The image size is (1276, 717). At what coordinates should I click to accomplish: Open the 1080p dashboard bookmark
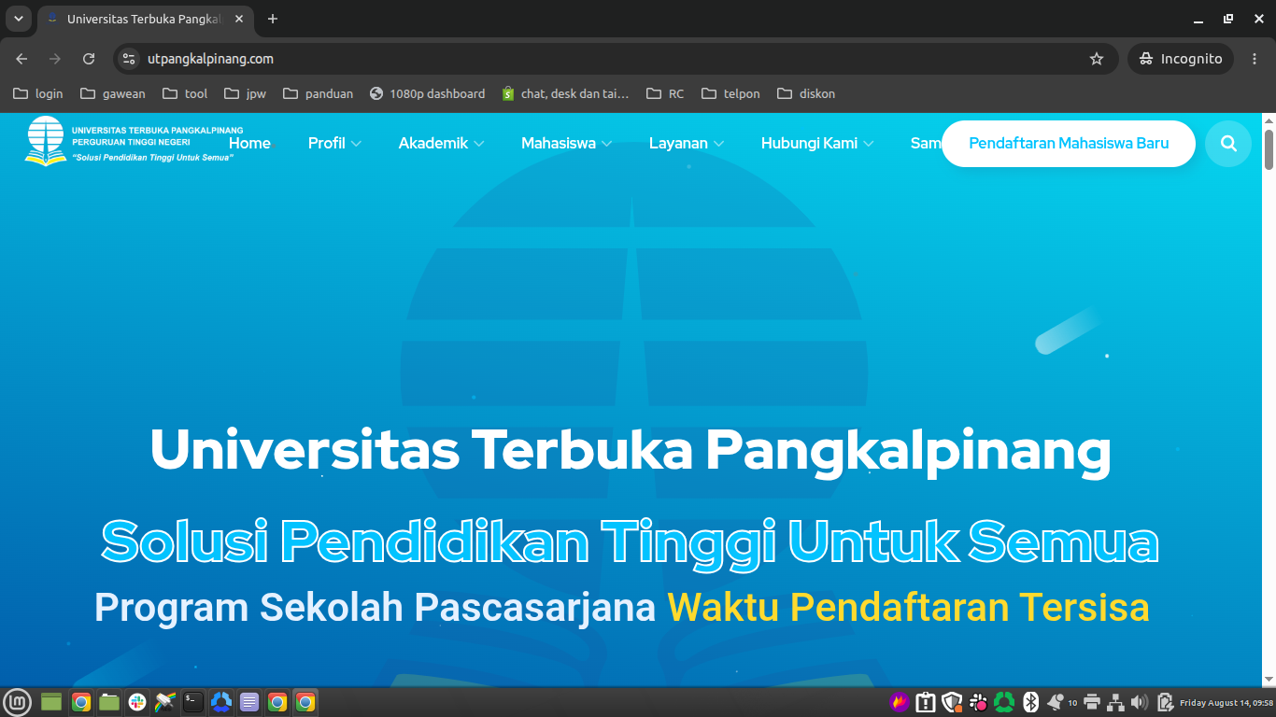(428, 93)
